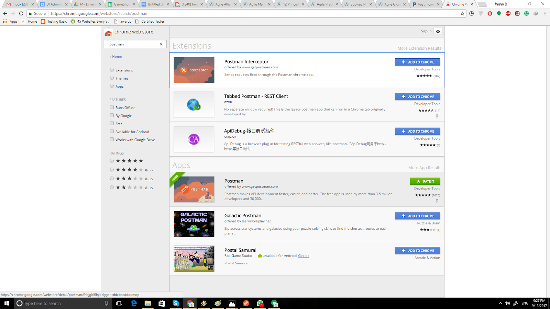Open the Postman Interceptor thumbnail
The height and width of the screenshot is (309, 550).
[x=194, y=70]
